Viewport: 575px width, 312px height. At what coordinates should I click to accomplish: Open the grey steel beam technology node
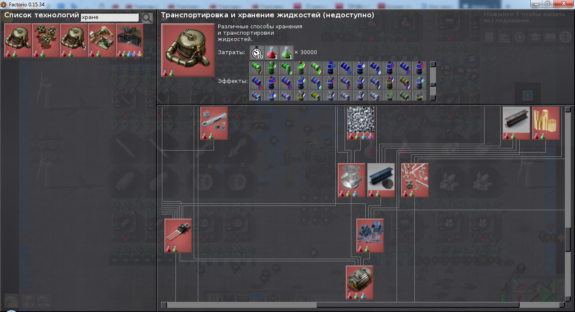516,123
